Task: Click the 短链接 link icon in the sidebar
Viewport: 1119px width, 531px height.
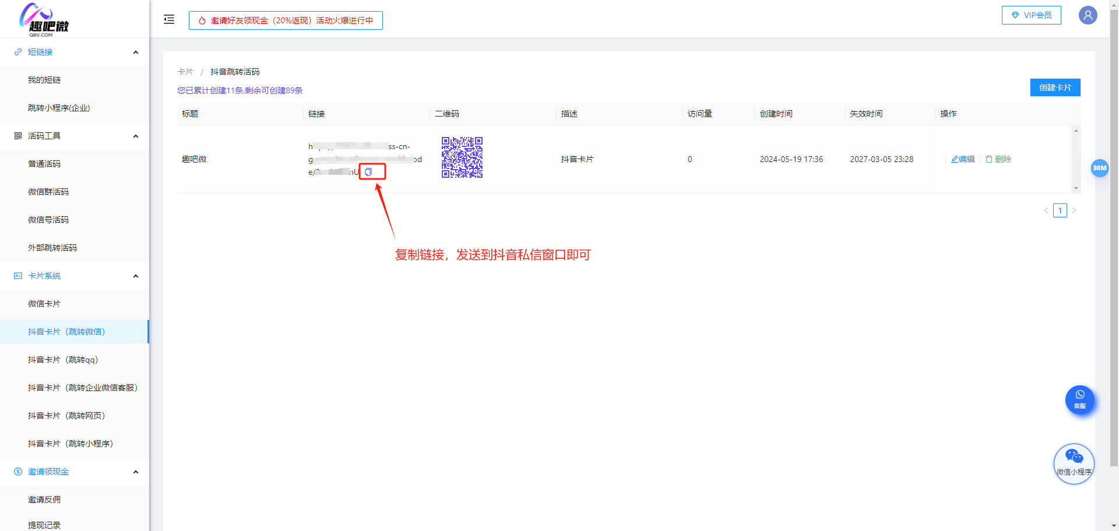Action: coord(18,52)
